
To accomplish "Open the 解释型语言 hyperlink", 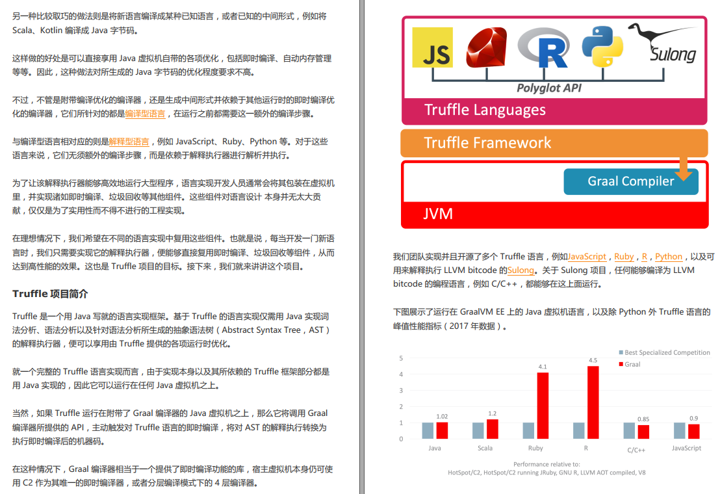I will (x=129, y=142).
